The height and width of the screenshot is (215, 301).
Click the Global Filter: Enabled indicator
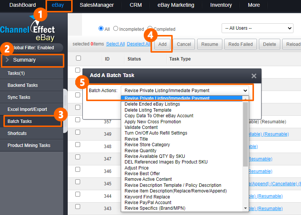click(32, 48)
